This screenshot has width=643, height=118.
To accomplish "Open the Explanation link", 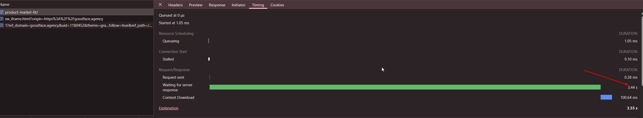I will pyautogui.click(x=168, y=108).
